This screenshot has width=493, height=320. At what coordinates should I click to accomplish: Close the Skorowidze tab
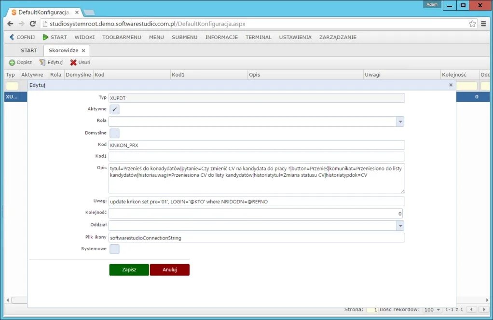point(83,51)
